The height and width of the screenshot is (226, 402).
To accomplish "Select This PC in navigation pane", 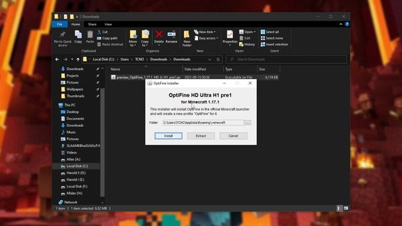I will [70, 105].
